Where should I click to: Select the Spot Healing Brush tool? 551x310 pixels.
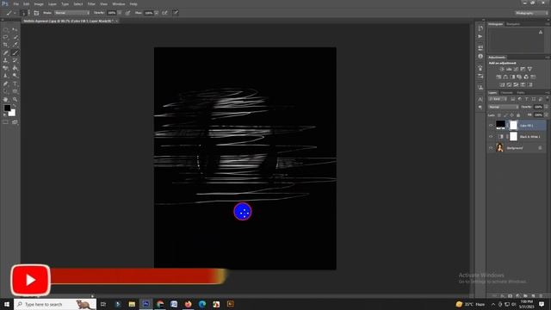[x=6, y=53]
